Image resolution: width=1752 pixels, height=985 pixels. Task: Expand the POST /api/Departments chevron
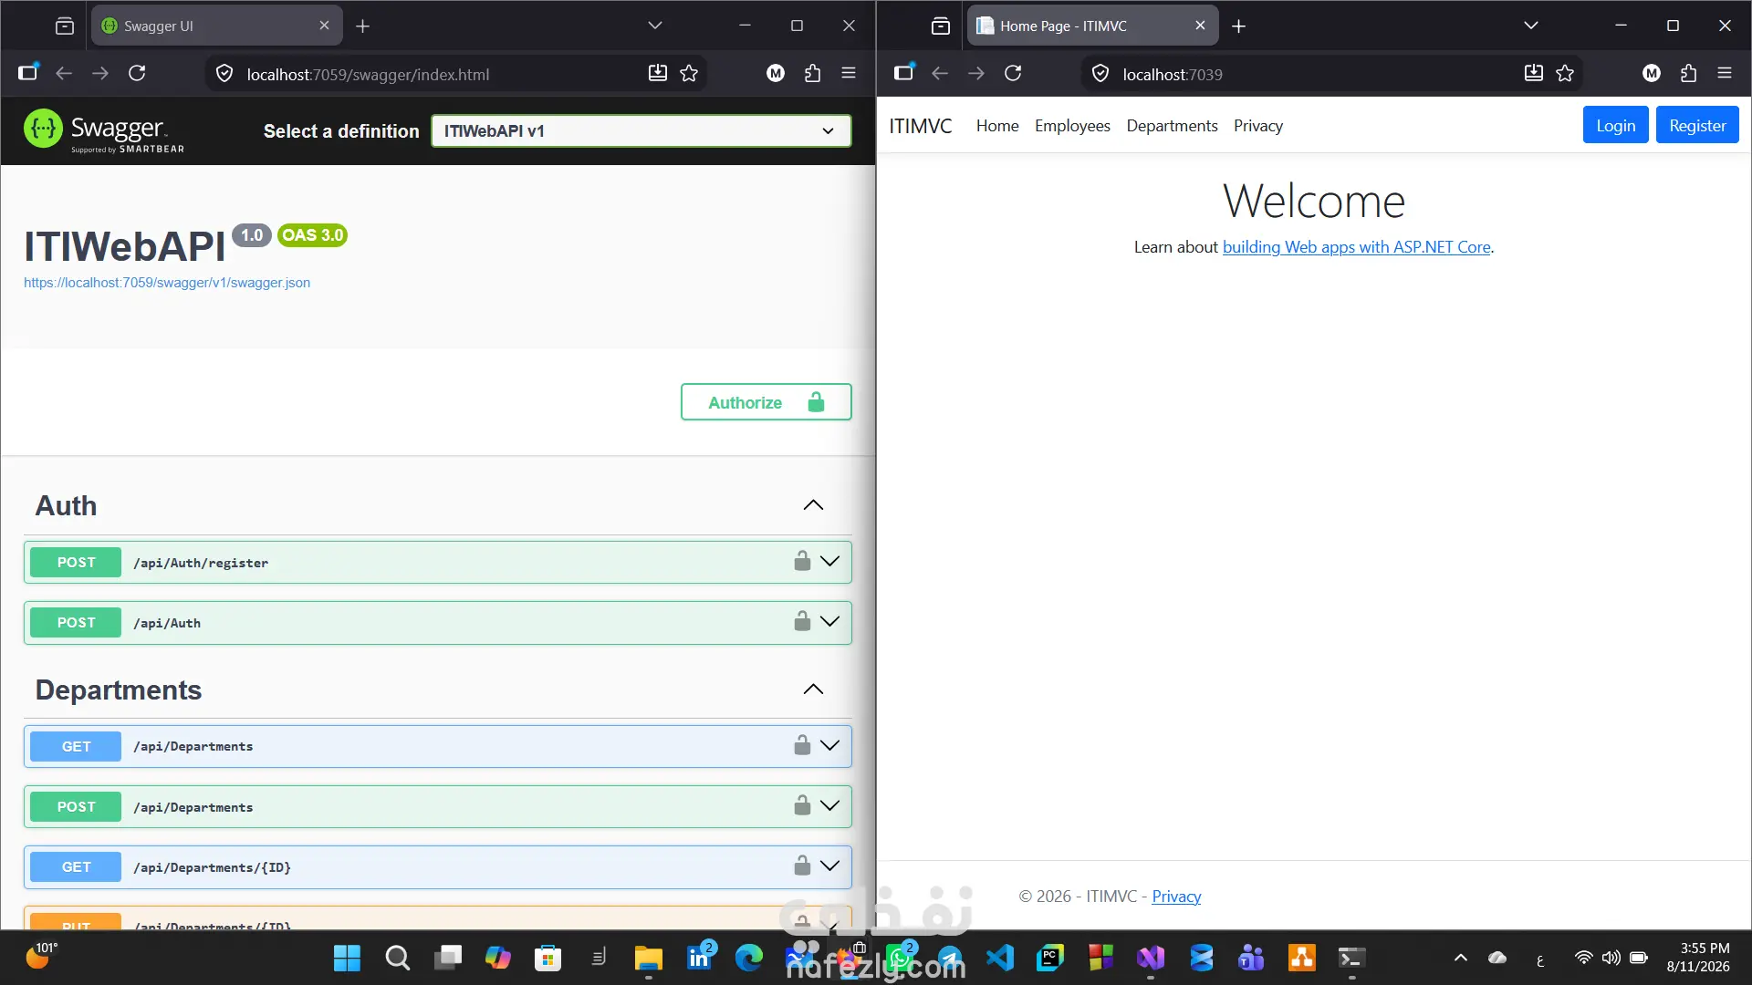click(829, 806)
